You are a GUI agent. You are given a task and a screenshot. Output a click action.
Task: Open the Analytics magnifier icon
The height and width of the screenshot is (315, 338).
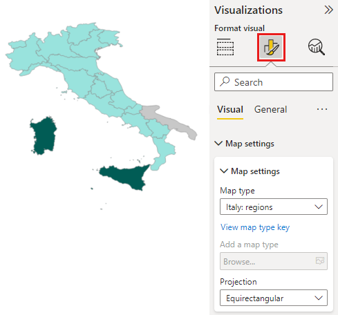click(x=317, y=47)
